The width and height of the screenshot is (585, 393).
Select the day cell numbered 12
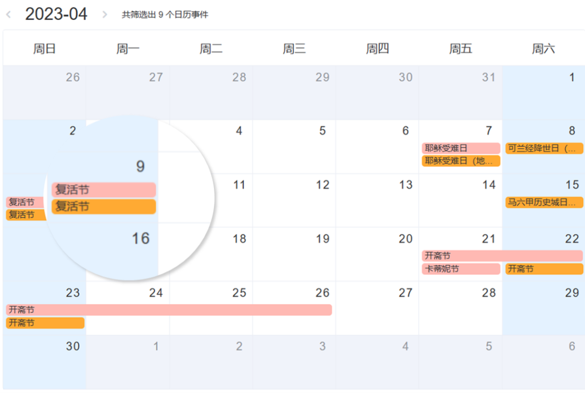pyautogui.click(x=294, y=200)
